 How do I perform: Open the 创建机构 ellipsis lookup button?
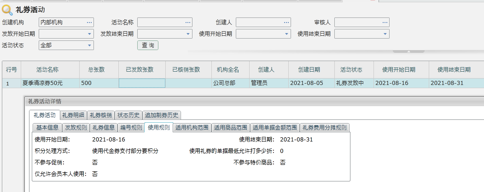pyautogui.click(x=89, y=23)
